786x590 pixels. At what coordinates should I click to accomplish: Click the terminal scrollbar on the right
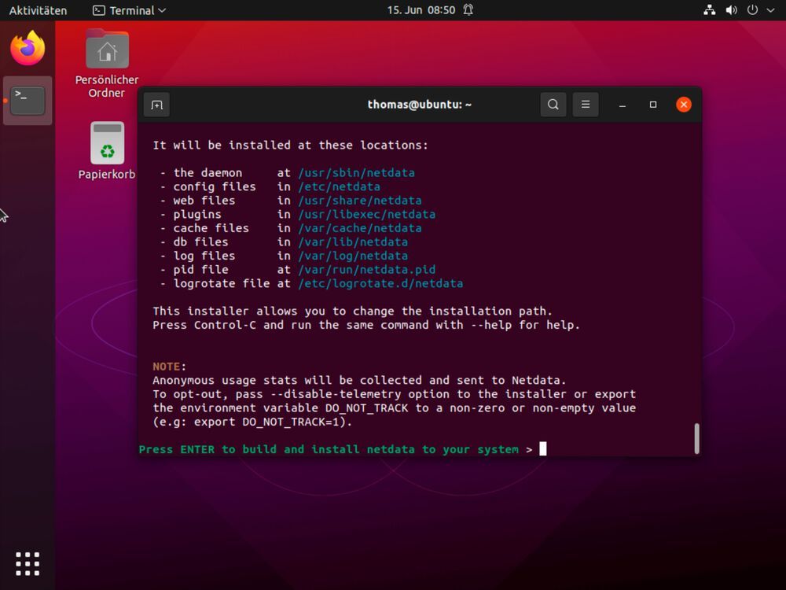pos(696,437)
